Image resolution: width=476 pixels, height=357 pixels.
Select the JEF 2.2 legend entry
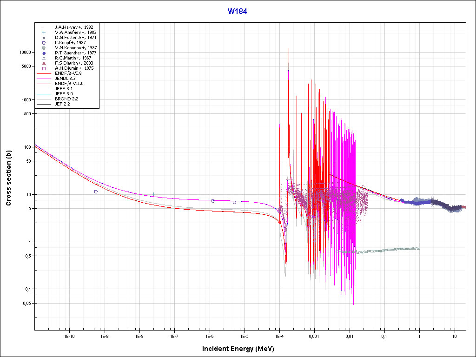pos(62,104)
